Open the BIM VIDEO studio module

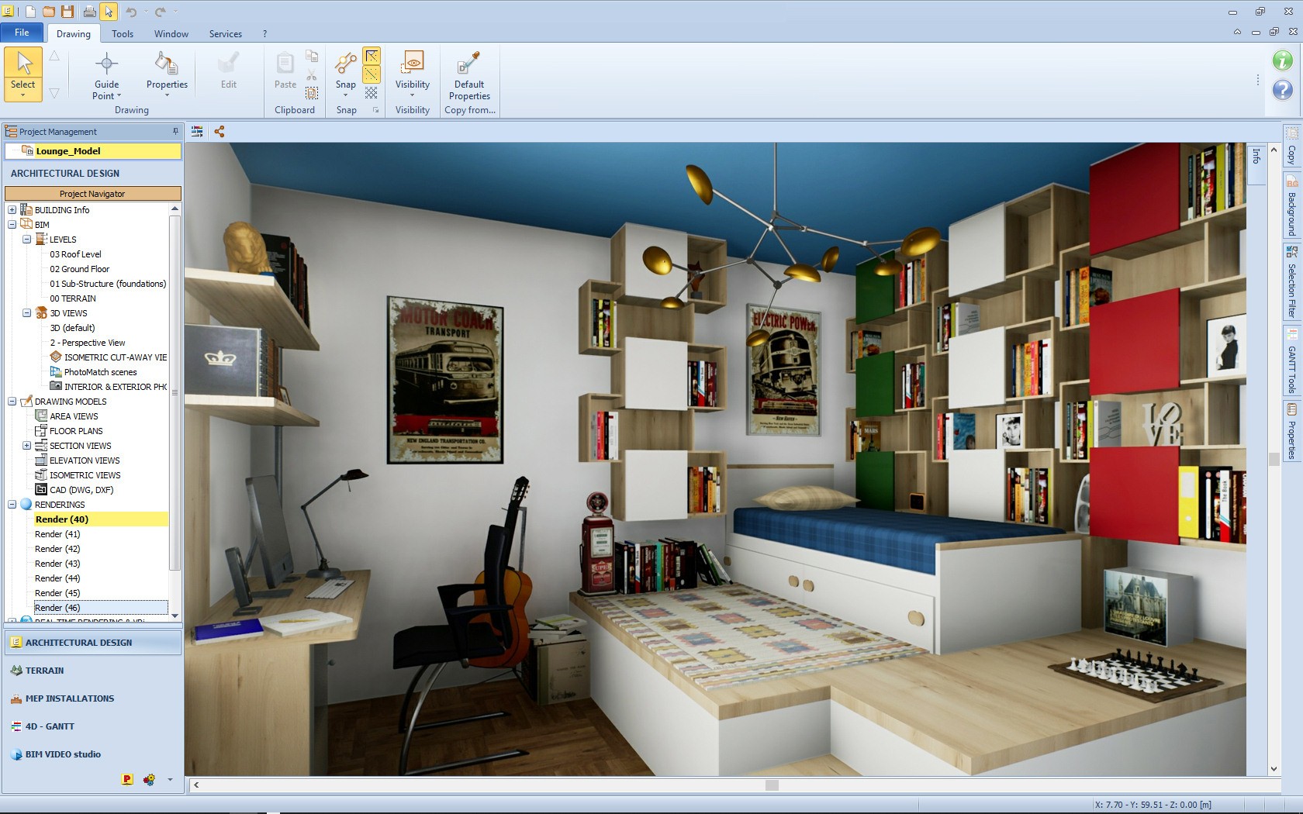pyautogui.click(x=93, y=754)
